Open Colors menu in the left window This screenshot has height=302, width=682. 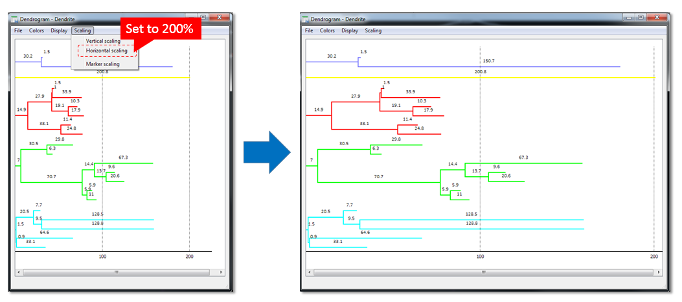[36, 30]
